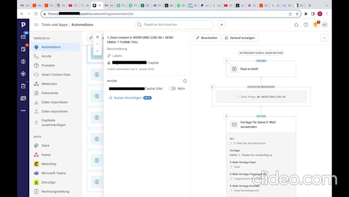Image resolution: width=349 pixels, height=197 pixels.
Task: Open Rechnungsstellung in the apps list
Action: click(55, 191)
